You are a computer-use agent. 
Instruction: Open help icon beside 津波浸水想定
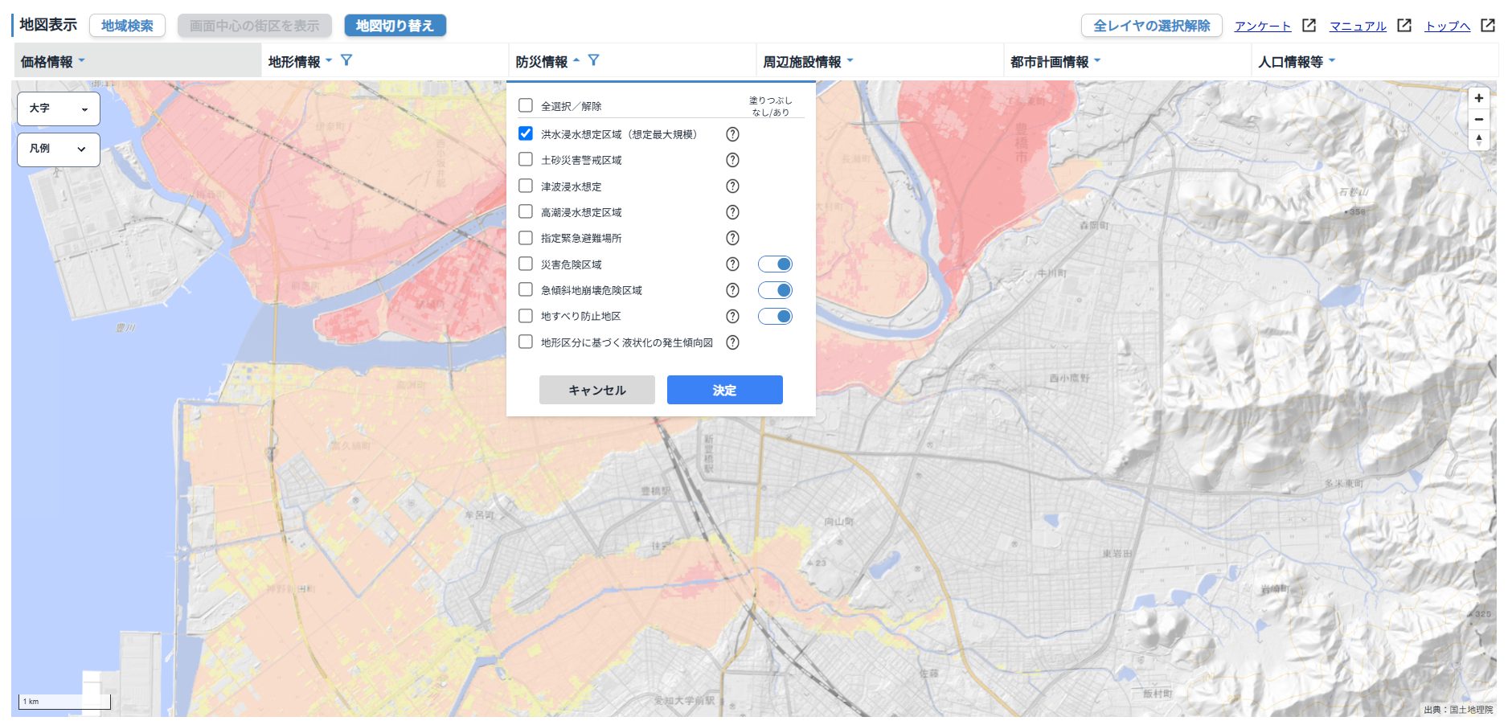tap(732, 186)
